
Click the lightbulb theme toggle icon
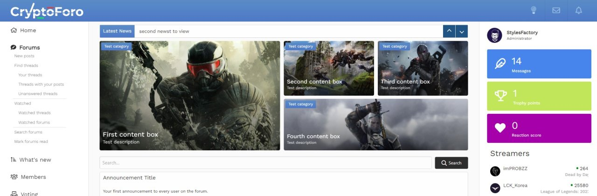[x=534, y=10]
